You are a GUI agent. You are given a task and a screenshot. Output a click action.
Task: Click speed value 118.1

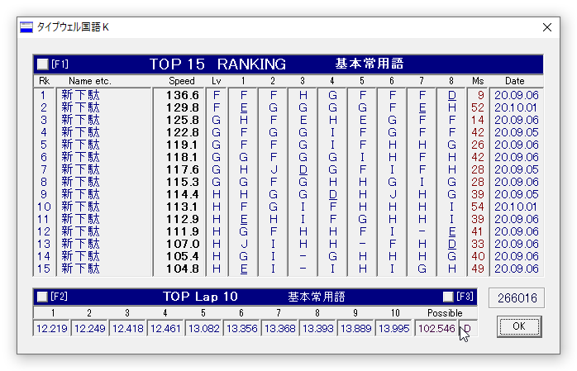tap(182, 157)
